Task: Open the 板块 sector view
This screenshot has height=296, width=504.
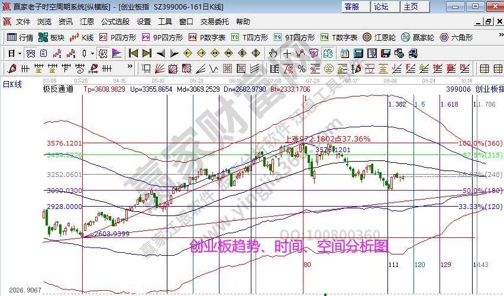Action: pos(51,37)
